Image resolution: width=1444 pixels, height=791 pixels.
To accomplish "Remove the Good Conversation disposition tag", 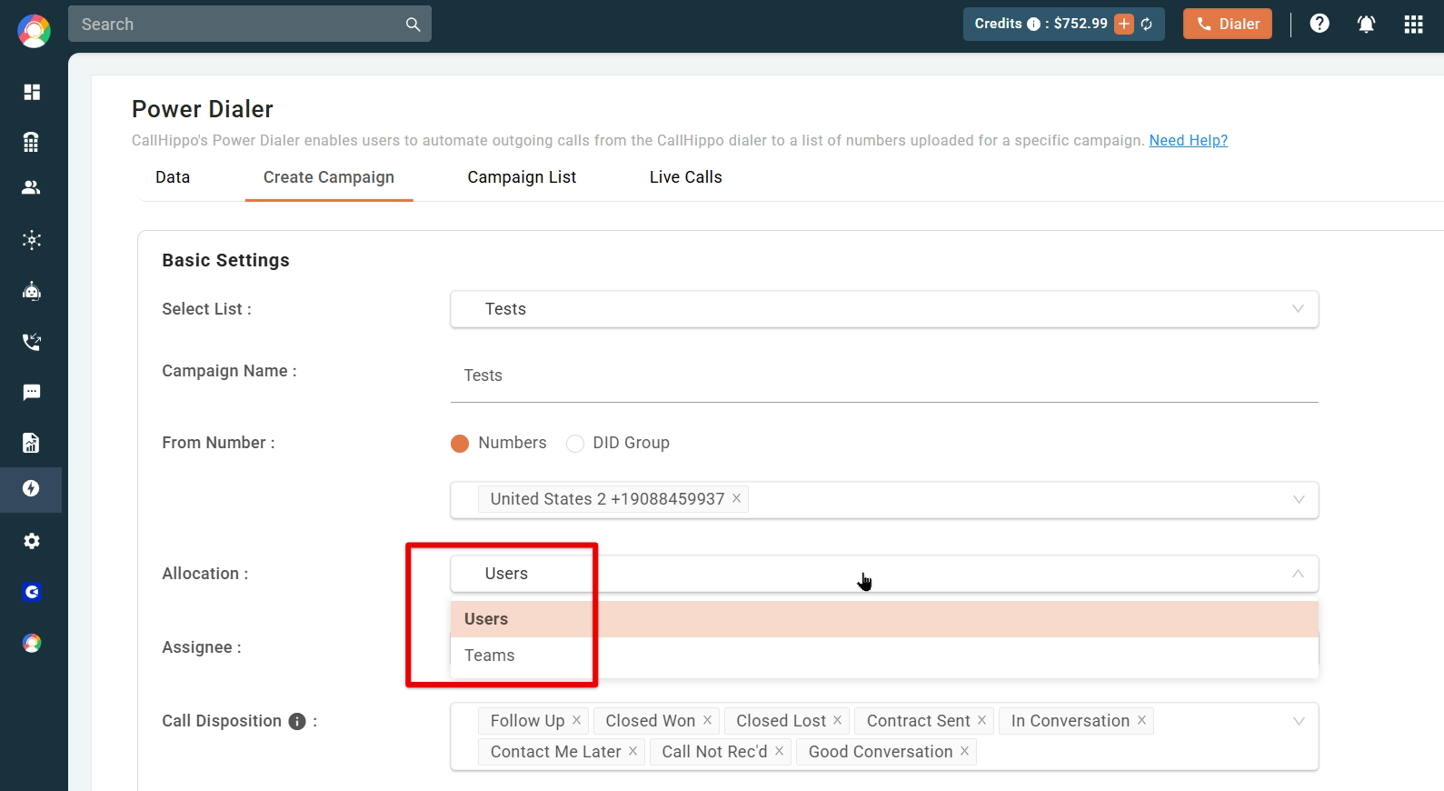I will click(964, 751).
